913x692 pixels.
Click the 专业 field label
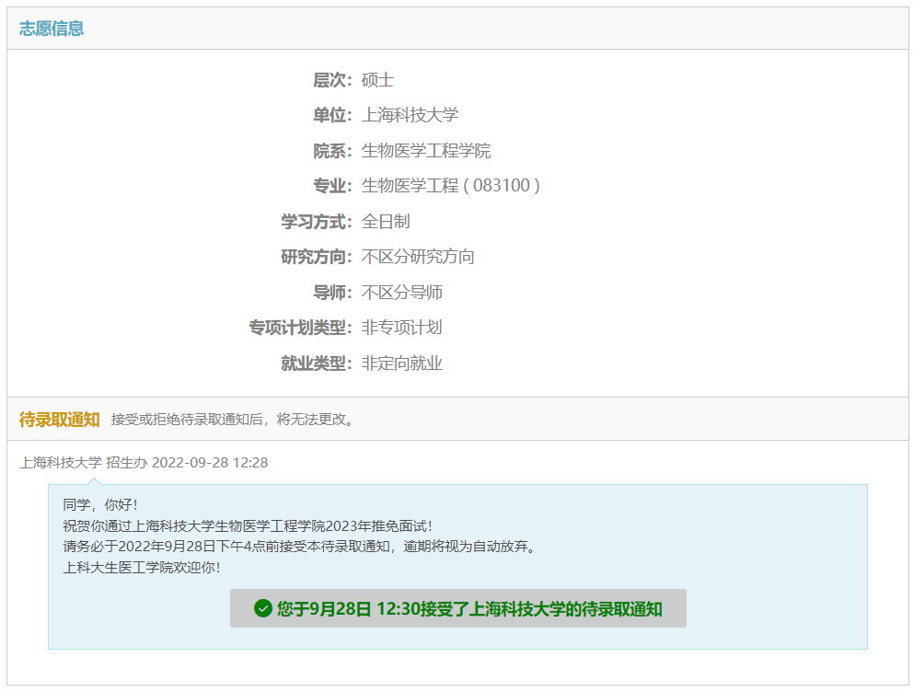[x=332, y=186]
